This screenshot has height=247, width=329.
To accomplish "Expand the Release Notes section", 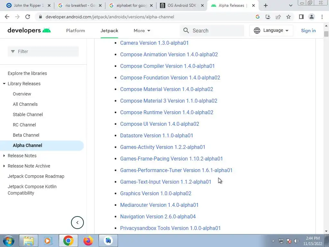I will pyautogui.click(x=4, y=156).
